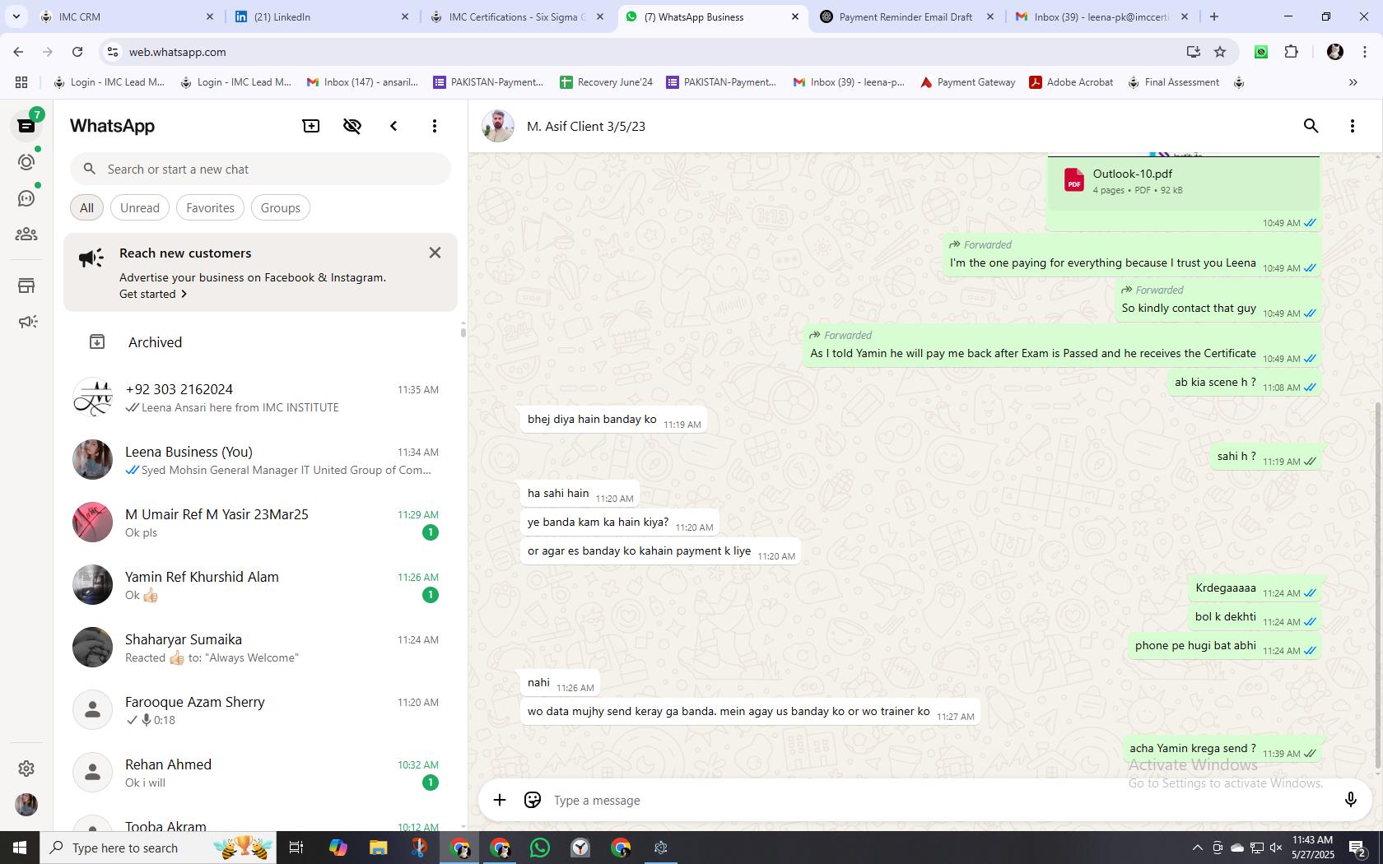Image resolution: width=1383 pixels, height=864 pixels.
Task: Open Shaharyar Sumaika chat
Action: 260,648
